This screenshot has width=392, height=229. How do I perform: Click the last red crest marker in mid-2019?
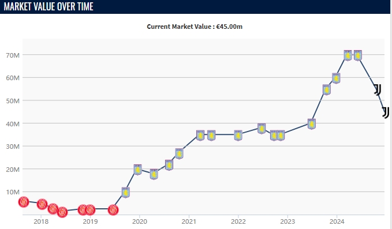tap(113, 210)
